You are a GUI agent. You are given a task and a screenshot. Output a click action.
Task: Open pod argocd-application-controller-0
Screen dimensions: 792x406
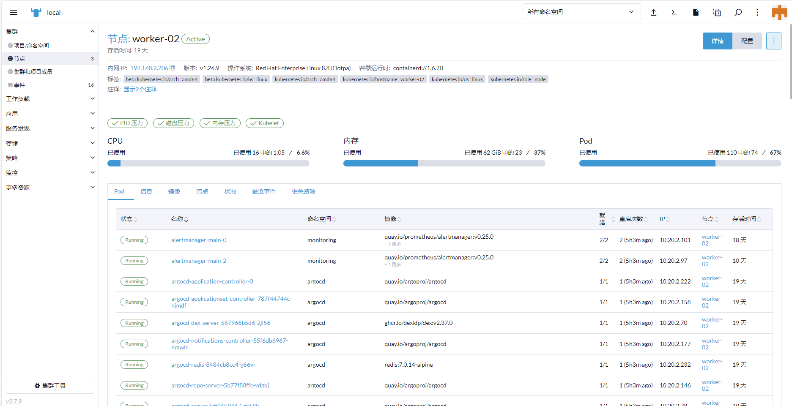(212, 281)
